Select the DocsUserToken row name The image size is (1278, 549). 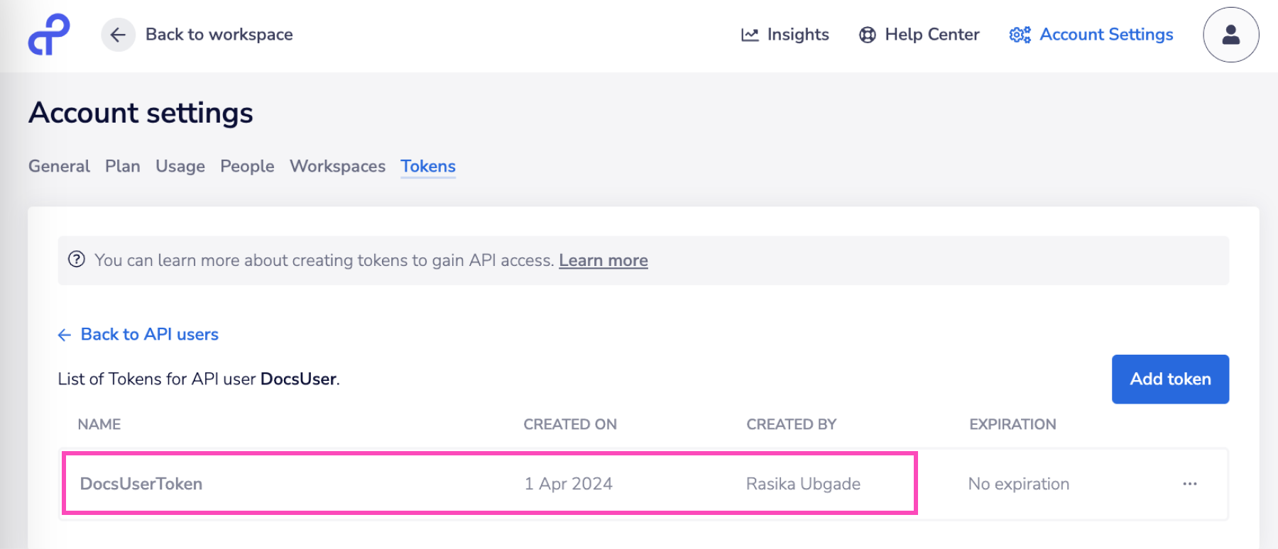coord(141,484)
